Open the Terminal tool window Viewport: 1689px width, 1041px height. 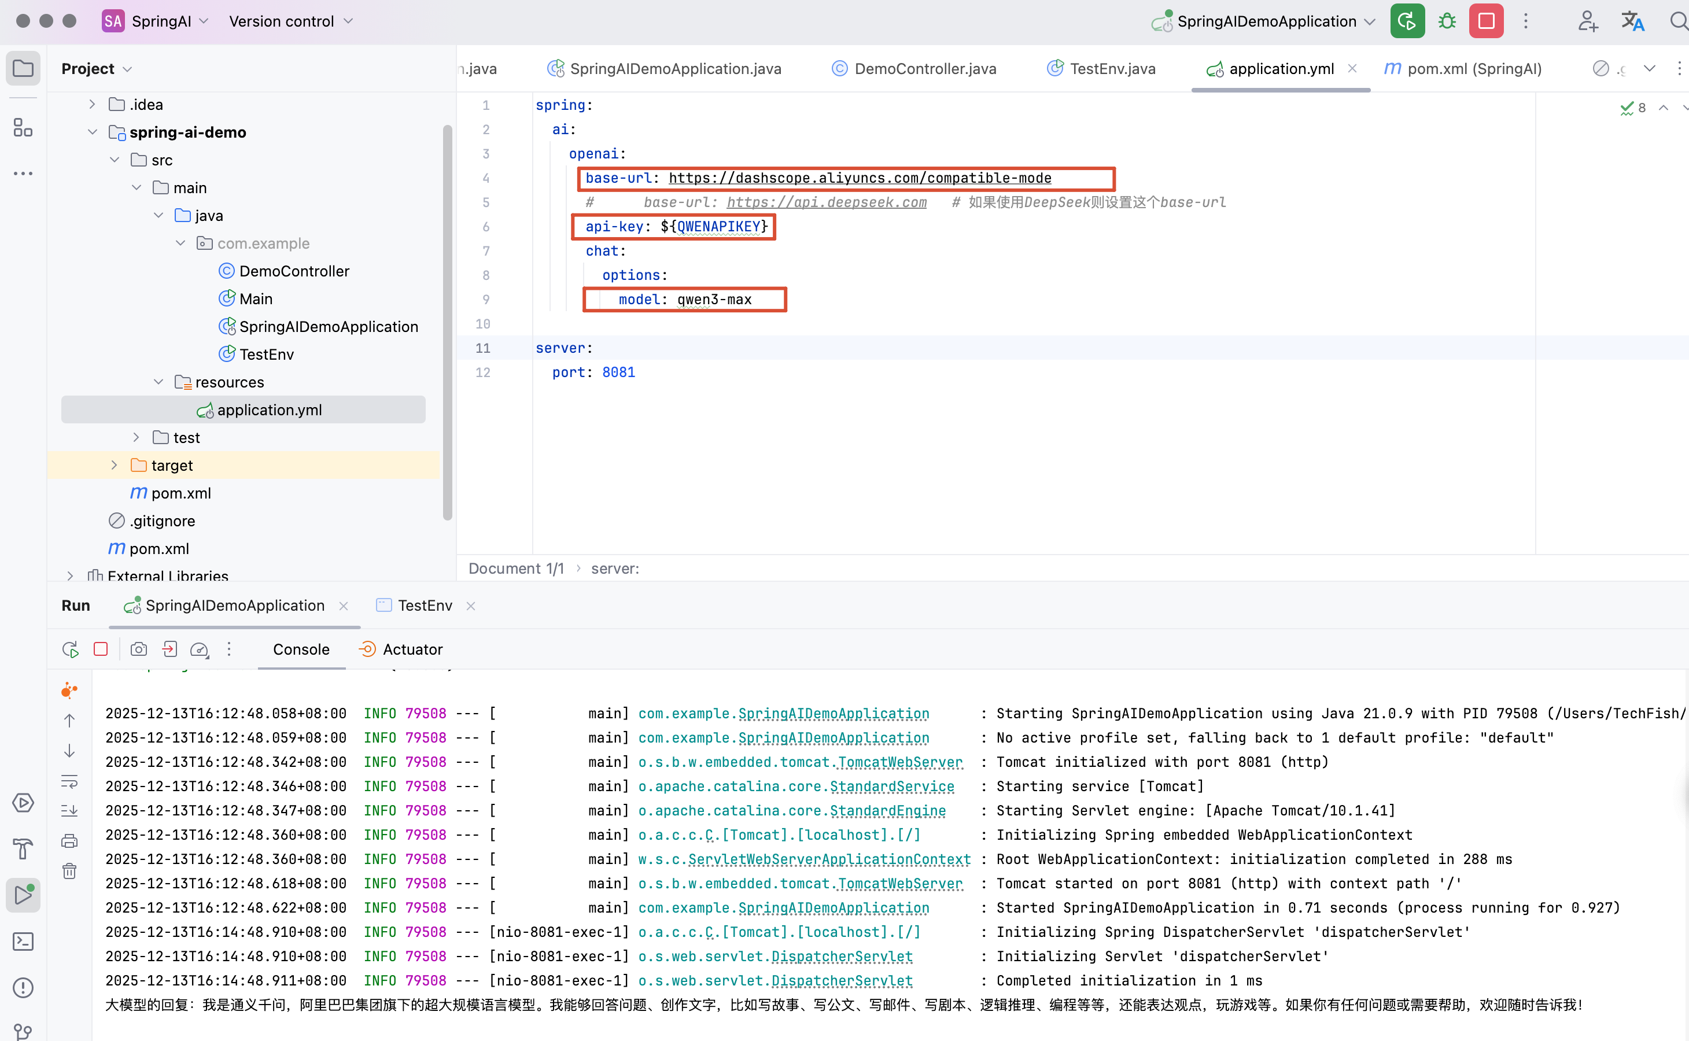(x=23, y=941)
